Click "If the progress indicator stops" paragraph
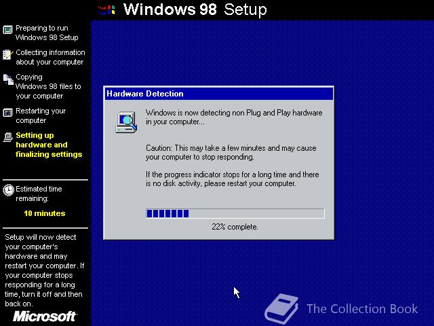Screen dimensions: 434x326 point(233,179)
